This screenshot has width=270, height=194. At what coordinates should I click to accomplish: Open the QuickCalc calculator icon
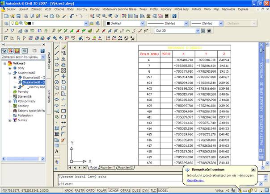click(166, 16)
